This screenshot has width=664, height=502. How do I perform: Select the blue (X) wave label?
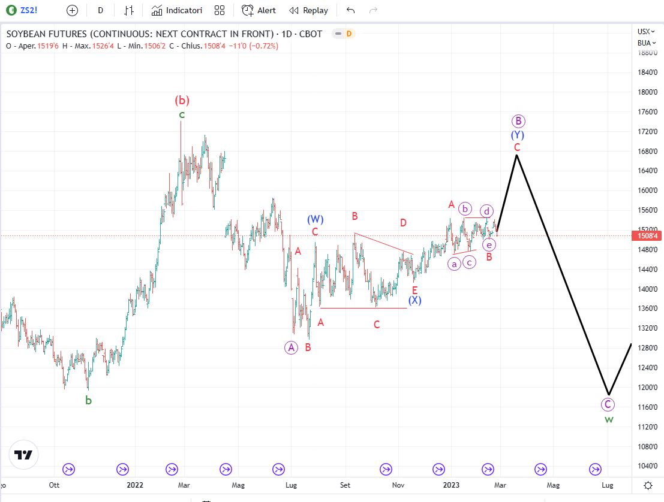[x=414, y=300]
